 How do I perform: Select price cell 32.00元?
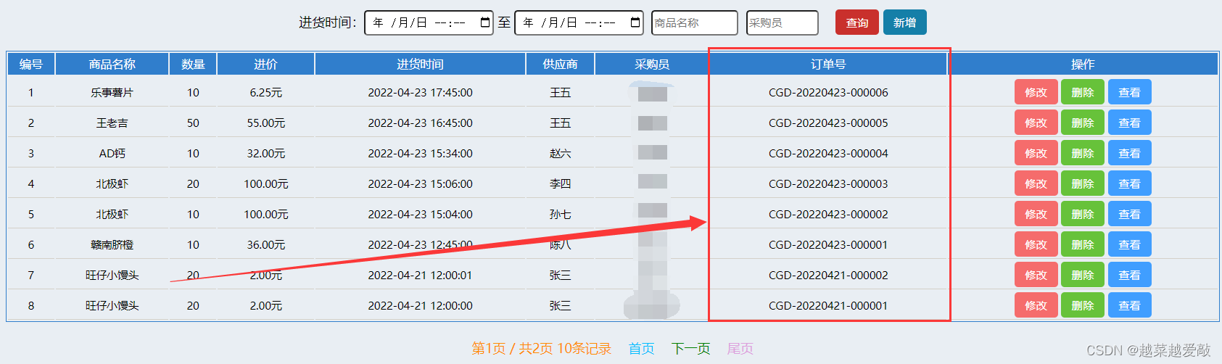tap(265, 153)
